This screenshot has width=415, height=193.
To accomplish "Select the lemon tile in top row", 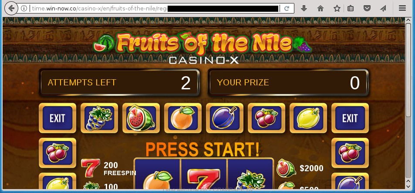I will coord(308,118).
